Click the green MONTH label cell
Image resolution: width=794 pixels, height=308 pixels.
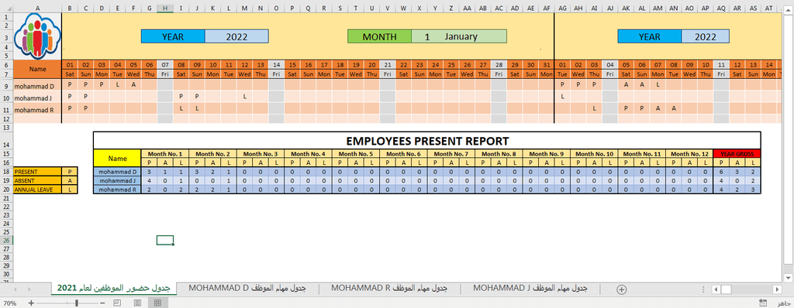[x=379, y=36]
